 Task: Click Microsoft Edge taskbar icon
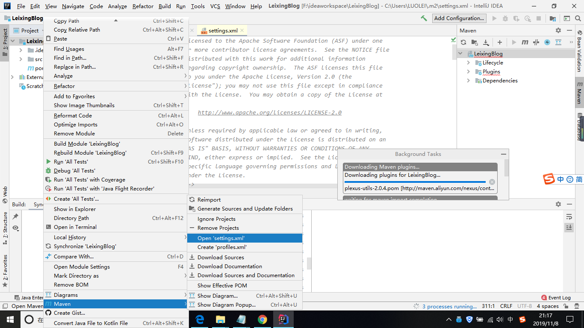click(200, 319)
